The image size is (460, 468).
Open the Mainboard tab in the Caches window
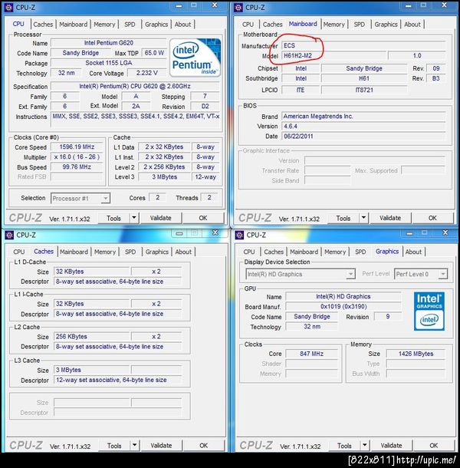(x=74, y=252)
